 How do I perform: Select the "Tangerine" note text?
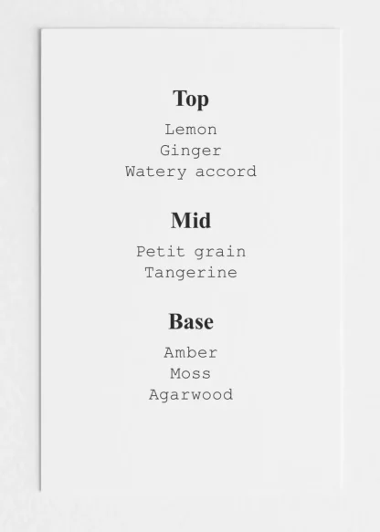tap(191, 273)
